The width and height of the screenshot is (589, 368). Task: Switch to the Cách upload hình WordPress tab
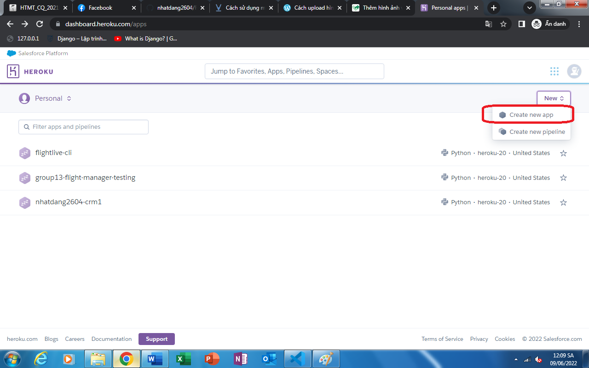[312, 8]
